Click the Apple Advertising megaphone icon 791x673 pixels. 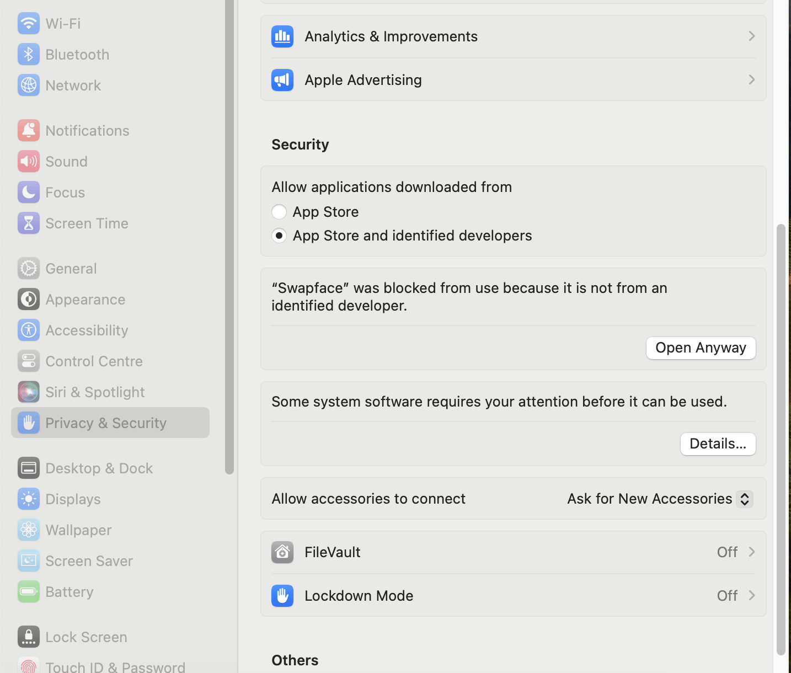click(x=282, y=80)
